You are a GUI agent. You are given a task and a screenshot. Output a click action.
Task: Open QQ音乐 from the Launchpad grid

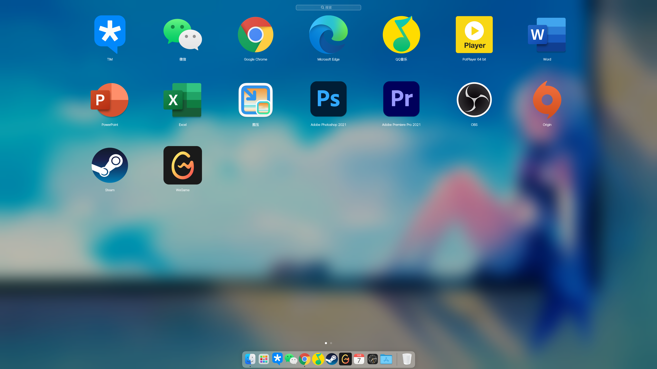point(401,35)
